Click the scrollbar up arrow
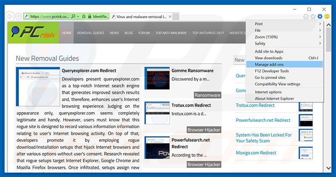This screenshot has width=336, height=177. pos(328,25)
